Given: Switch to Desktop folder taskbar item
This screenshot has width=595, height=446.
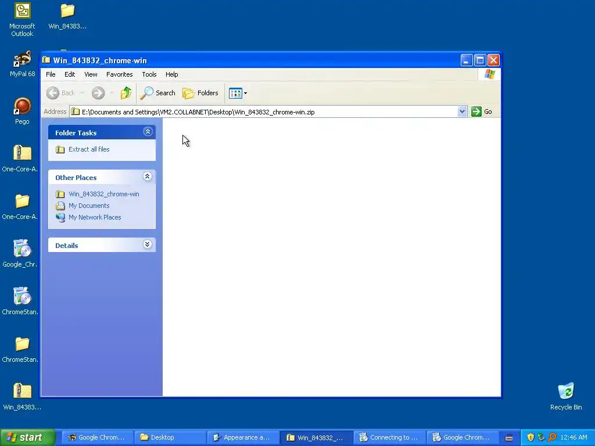Looking at the screenshot, I should (170, 437).
